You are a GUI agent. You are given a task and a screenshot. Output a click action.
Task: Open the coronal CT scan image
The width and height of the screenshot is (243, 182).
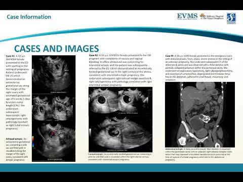coord(200,115)
